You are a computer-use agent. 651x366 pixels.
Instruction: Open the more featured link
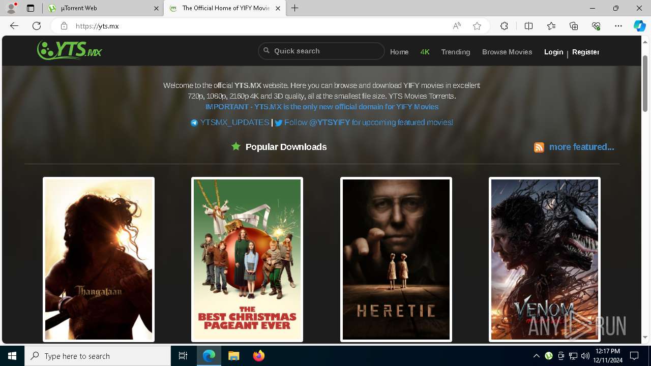click(582, 147)
